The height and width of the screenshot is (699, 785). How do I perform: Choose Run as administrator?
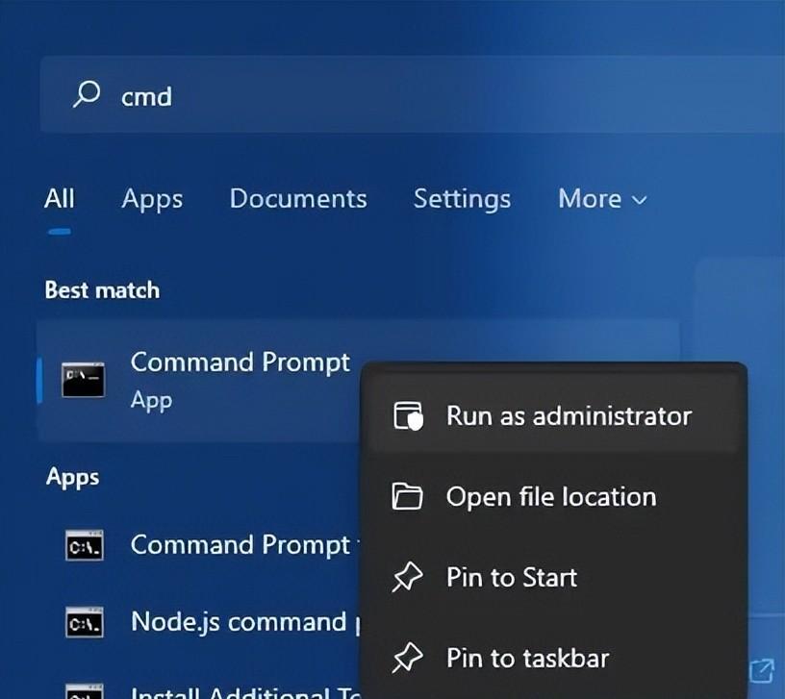tap(554, 415)
